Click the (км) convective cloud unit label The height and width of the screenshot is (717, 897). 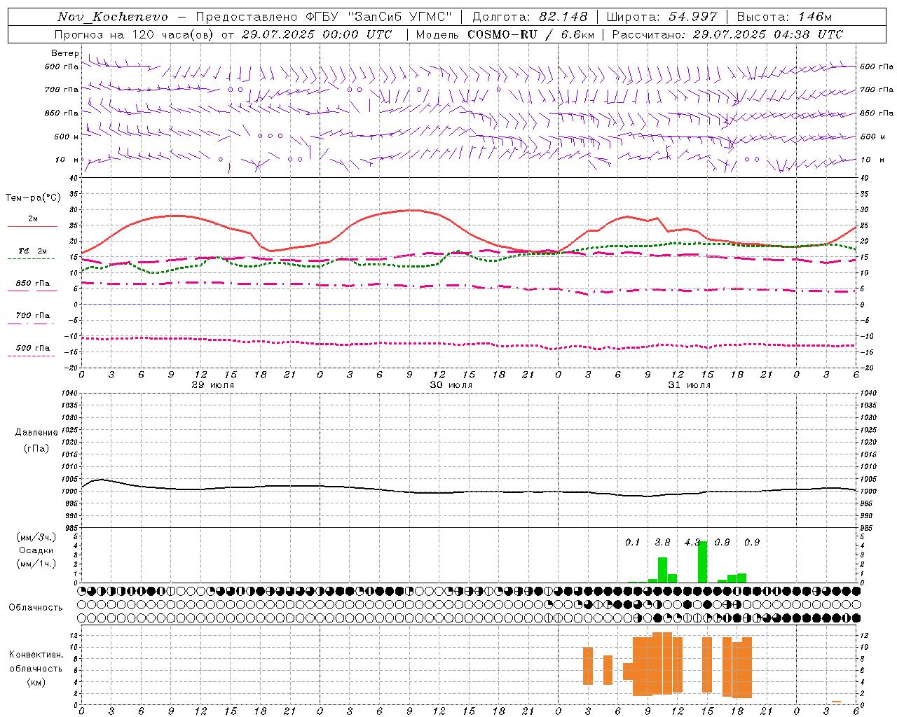click(36, 682)
